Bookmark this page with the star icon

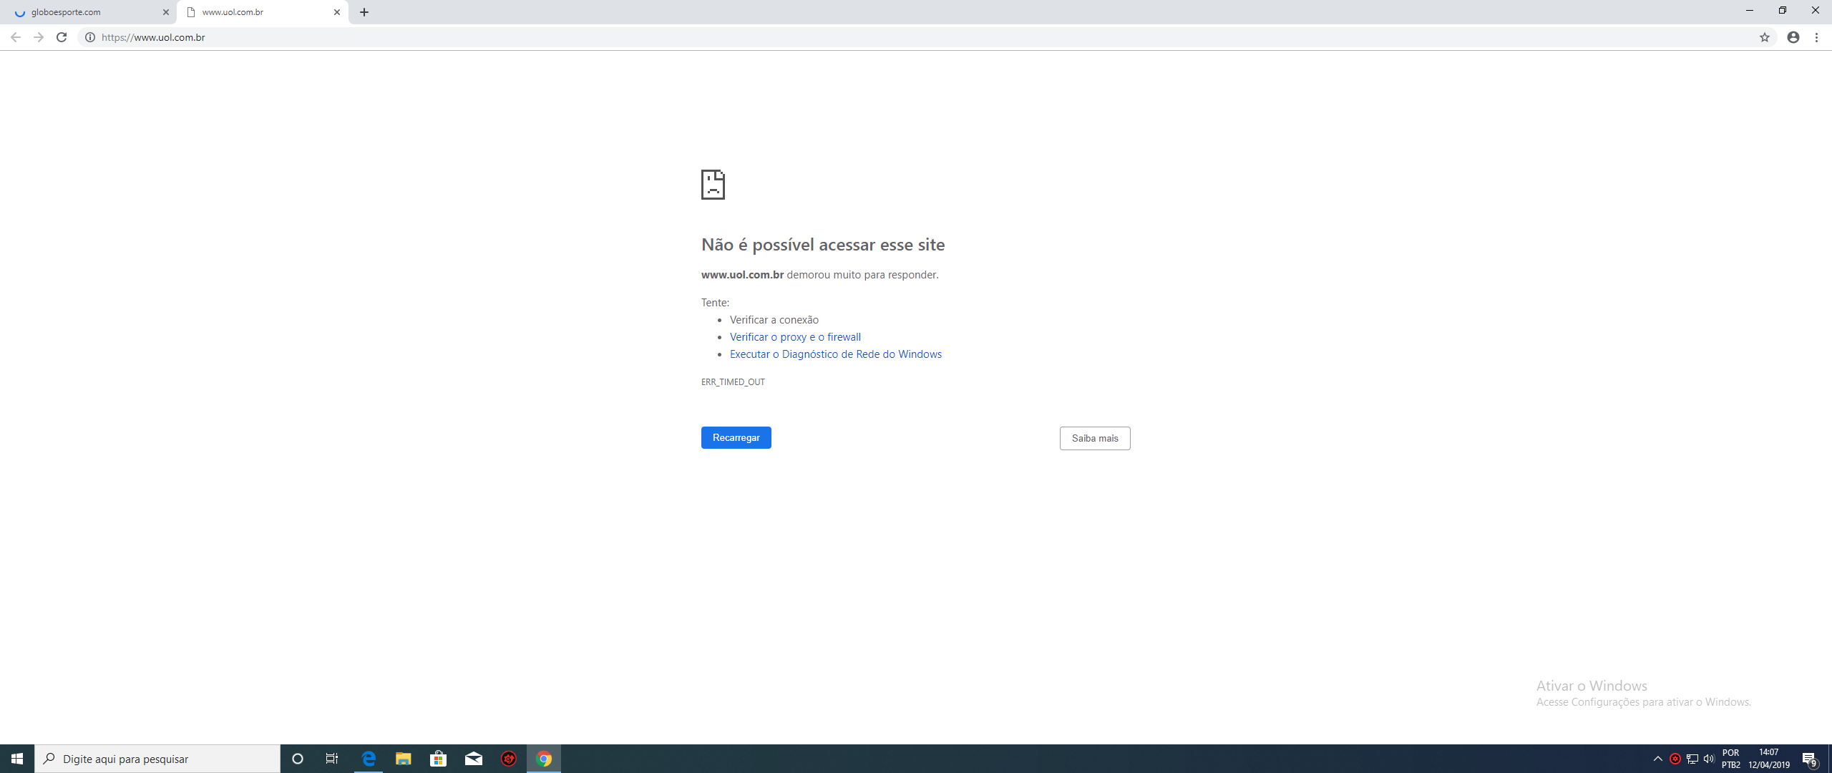[1765, 37]
